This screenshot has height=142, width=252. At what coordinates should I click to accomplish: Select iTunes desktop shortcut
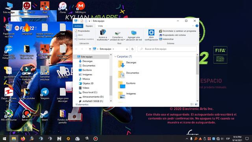click(x=63, y=7)
